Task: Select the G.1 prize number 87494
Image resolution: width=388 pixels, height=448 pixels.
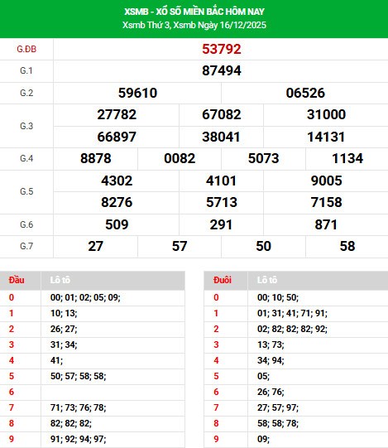Action: click(x=222, y=71)
